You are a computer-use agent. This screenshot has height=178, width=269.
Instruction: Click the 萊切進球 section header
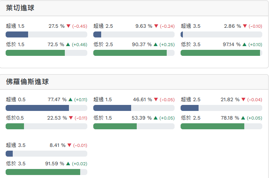(20, 8)
